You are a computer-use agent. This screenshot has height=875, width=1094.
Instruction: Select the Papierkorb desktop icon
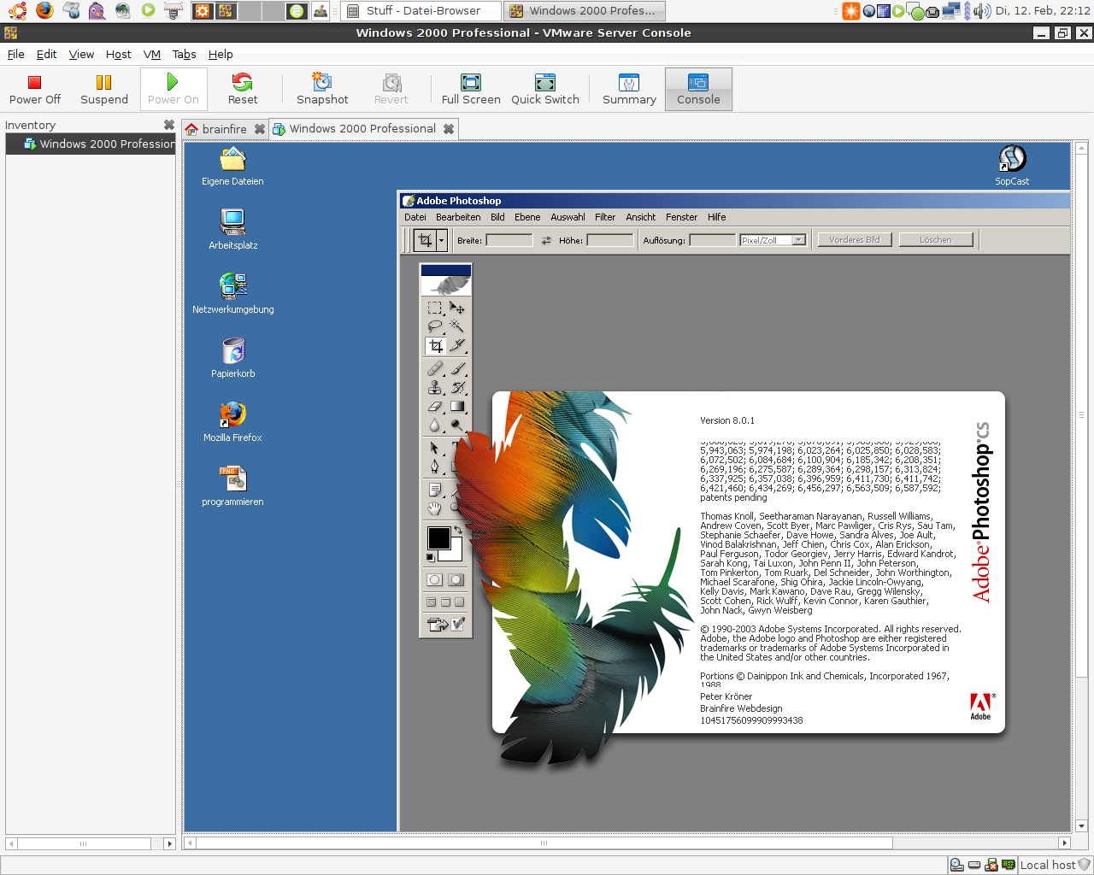coord(232,357)
